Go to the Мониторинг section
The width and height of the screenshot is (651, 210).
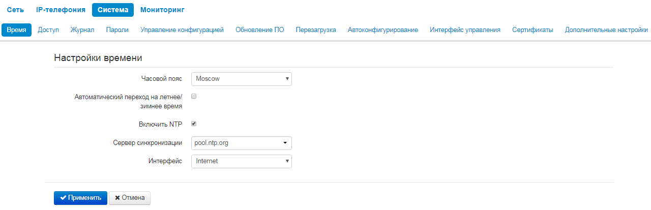pos(162,10)
